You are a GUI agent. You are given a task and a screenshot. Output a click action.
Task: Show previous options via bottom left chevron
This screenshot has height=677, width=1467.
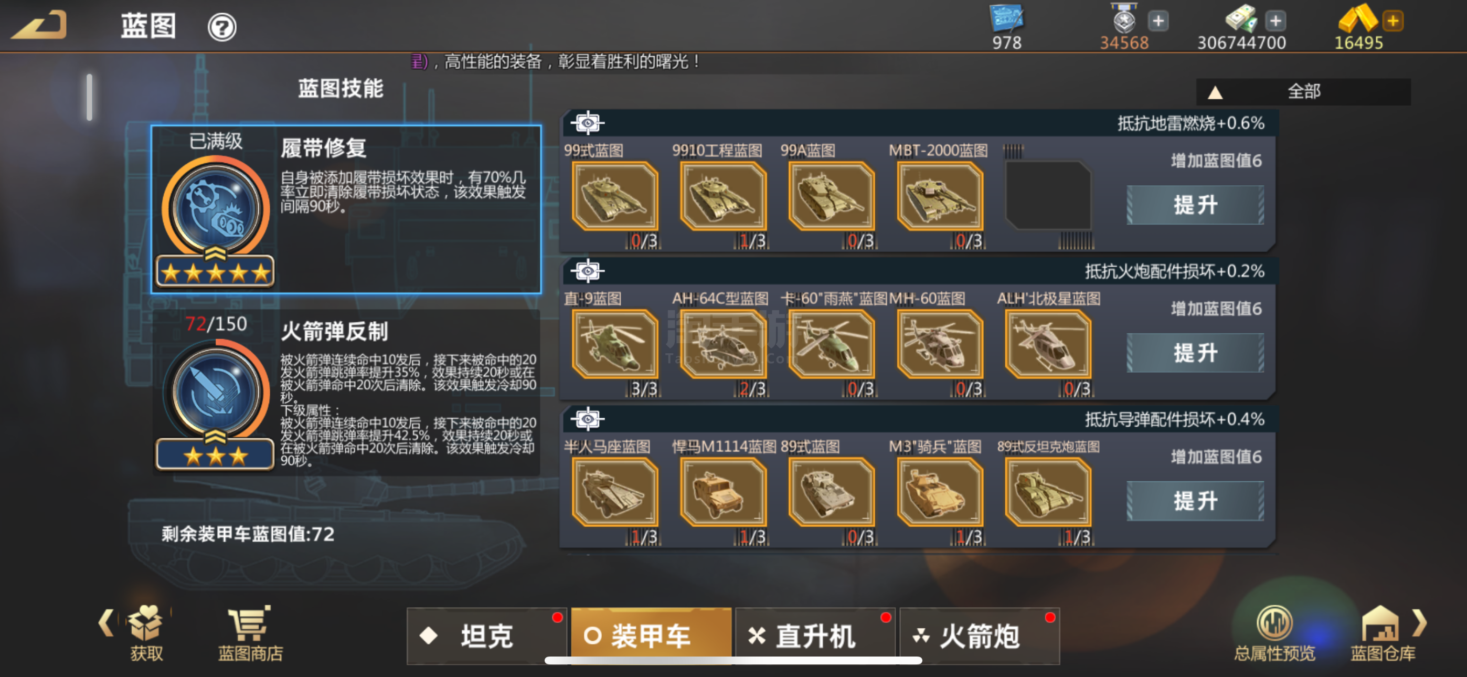(105, 622)
